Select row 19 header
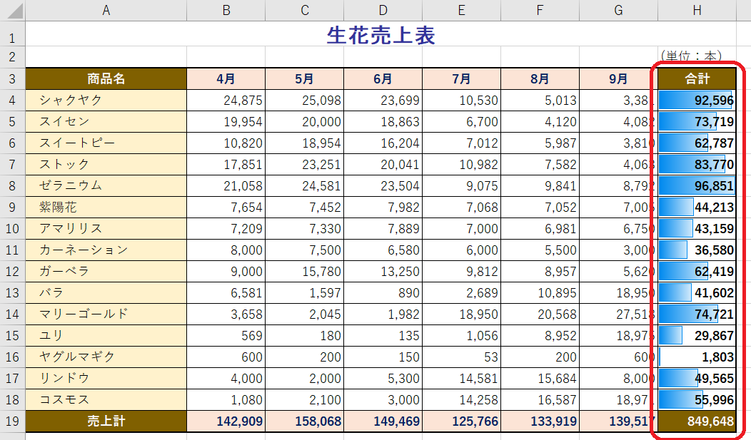 (x=13, y=421)
